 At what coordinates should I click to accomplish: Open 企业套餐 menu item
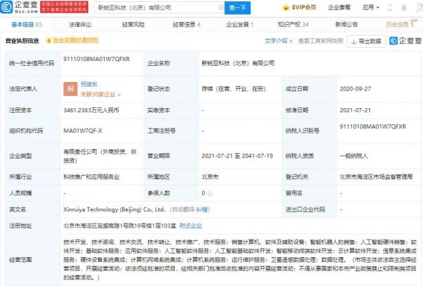339,7
